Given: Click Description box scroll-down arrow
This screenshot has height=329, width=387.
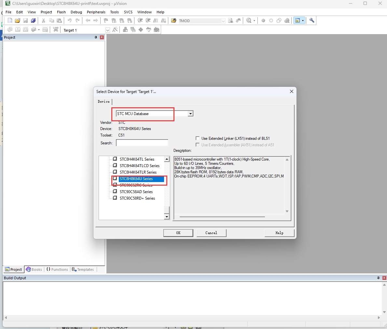Looking at the screenshot, I should [x=287, y=211].
